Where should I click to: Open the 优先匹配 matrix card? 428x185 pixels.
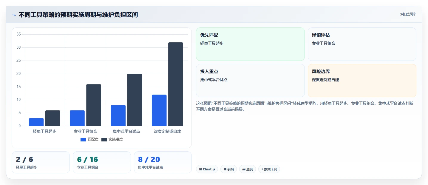point(250,44)
